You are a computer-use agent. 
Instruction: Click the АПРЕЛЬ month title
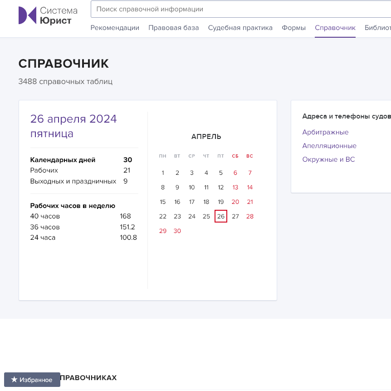tap(206, 137)
